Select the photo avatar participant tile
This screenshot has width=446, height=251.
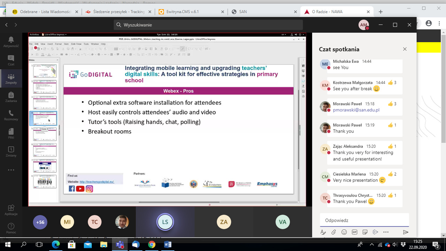[x=122, y=222]
